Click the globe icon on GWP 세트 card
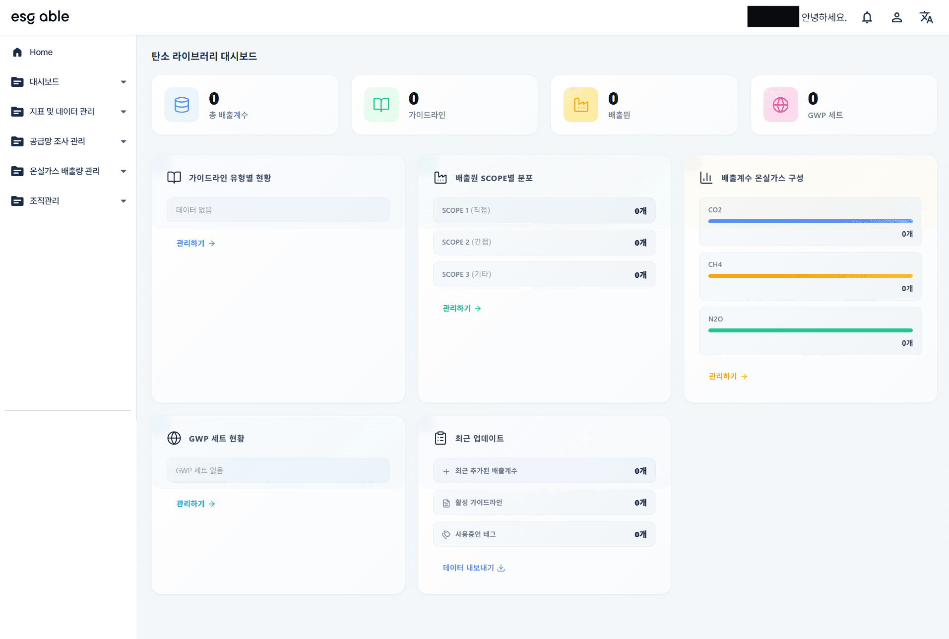This screenshot has height=639, width=949. pos(780,105)
